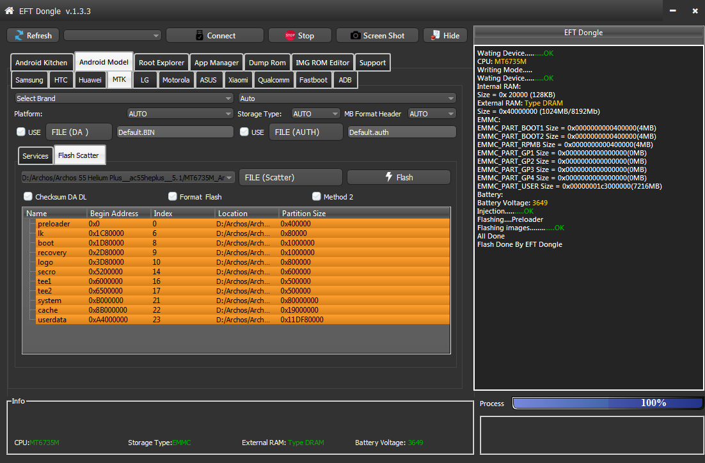Open the Storage Type dropdown
This screenshot has height=463, width=705.
coord(315,114)
